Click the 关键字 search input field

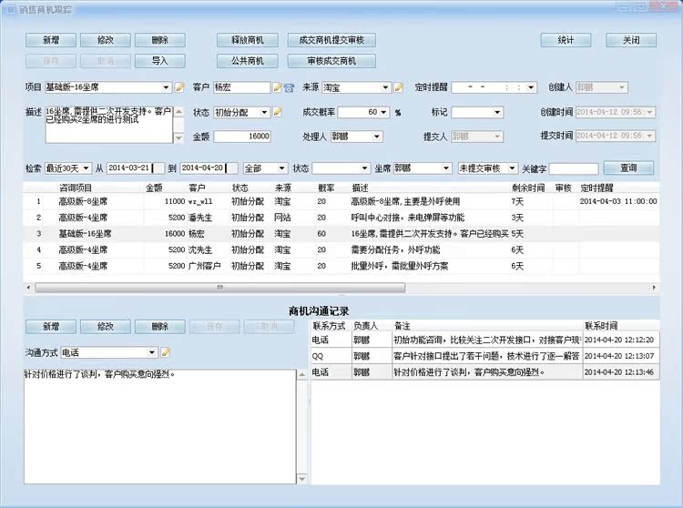pyautogui.click(x=573, y=168)
